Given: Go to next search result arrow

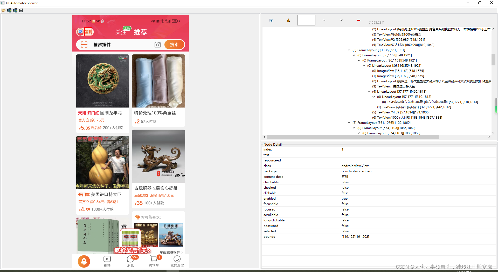Looking at the screenshot, I should coord(341,20).
